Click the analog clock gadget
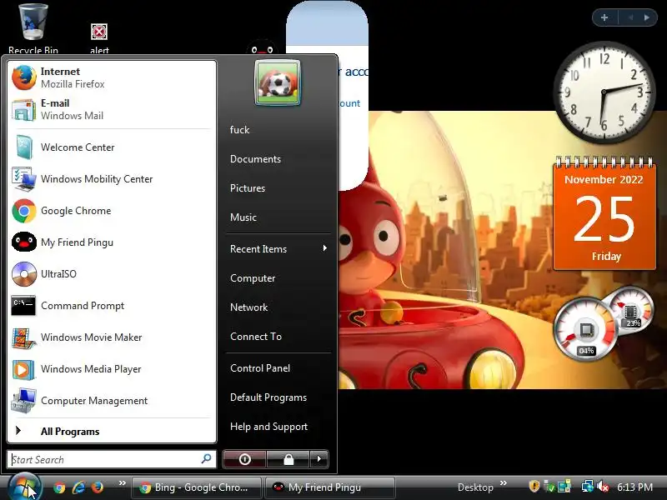This screenshot has height=500, width=667. point(604,92)
